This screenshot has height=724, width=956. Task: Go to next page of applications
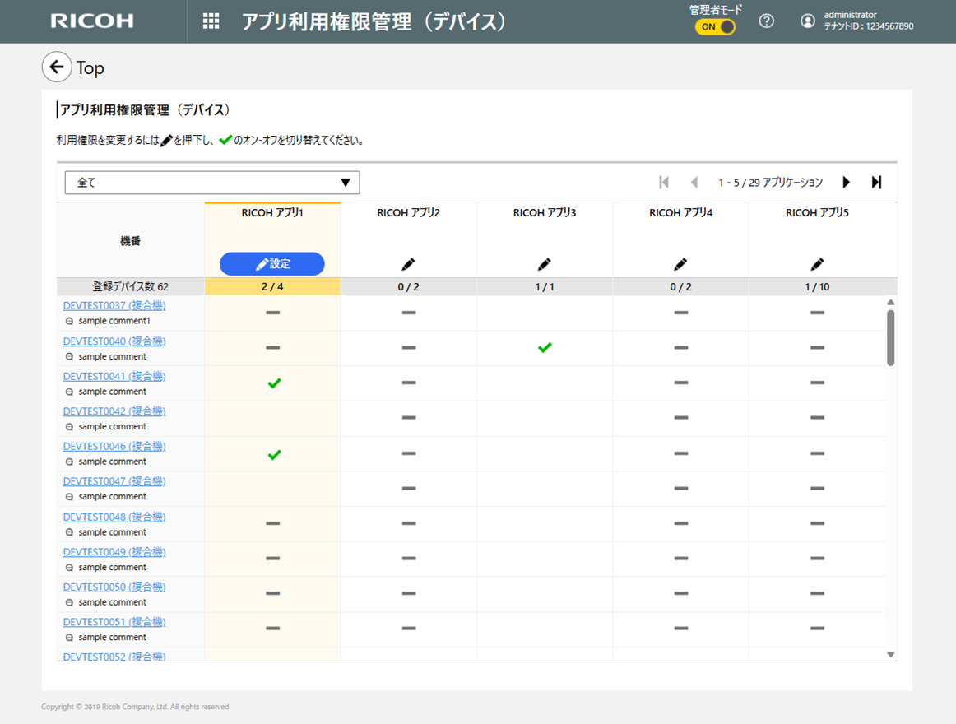pos(846,183)
